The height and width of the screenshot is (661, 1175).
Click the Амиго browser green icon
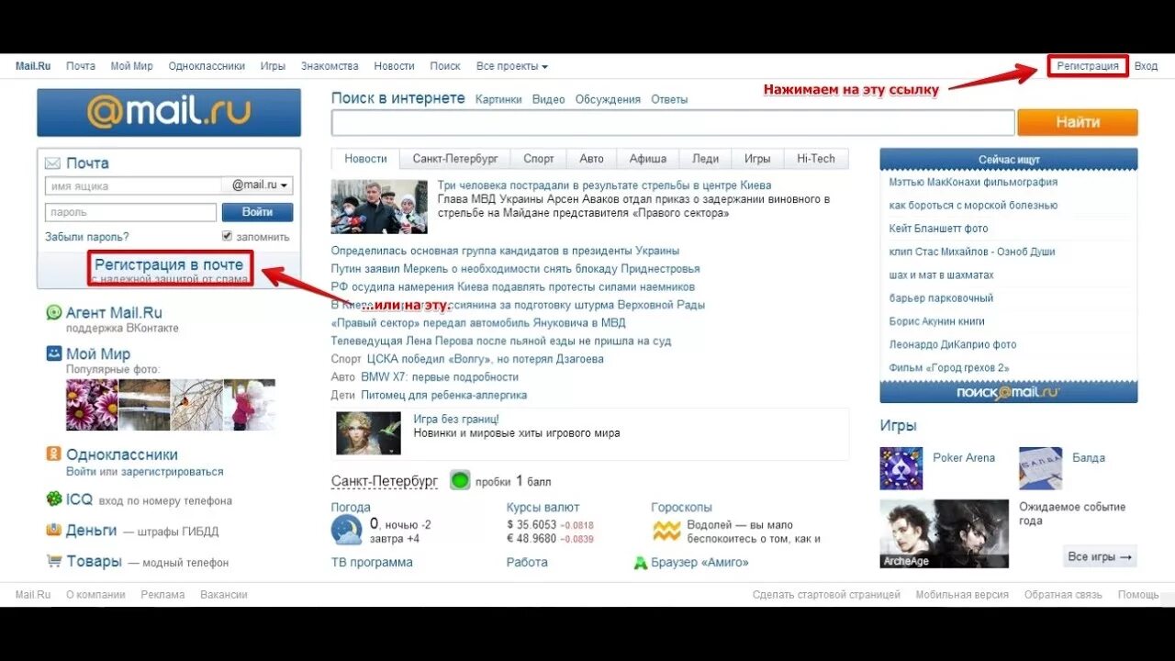coord(641,563)
